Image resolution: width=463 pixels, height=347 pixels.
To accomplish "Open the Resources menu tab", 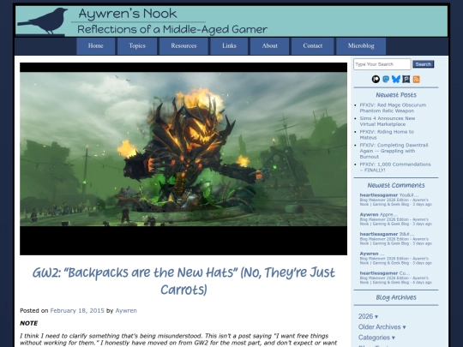I will (x=183, y=46).
